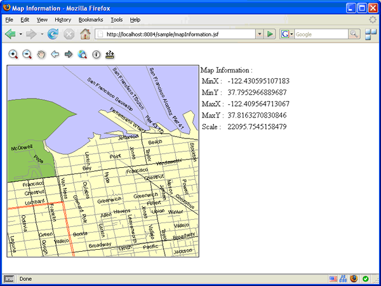This screenshot has width=381, height=286.
Task: Expand the address bar URL dropdown
Action: pyautogui.click(x=260, y=34)
